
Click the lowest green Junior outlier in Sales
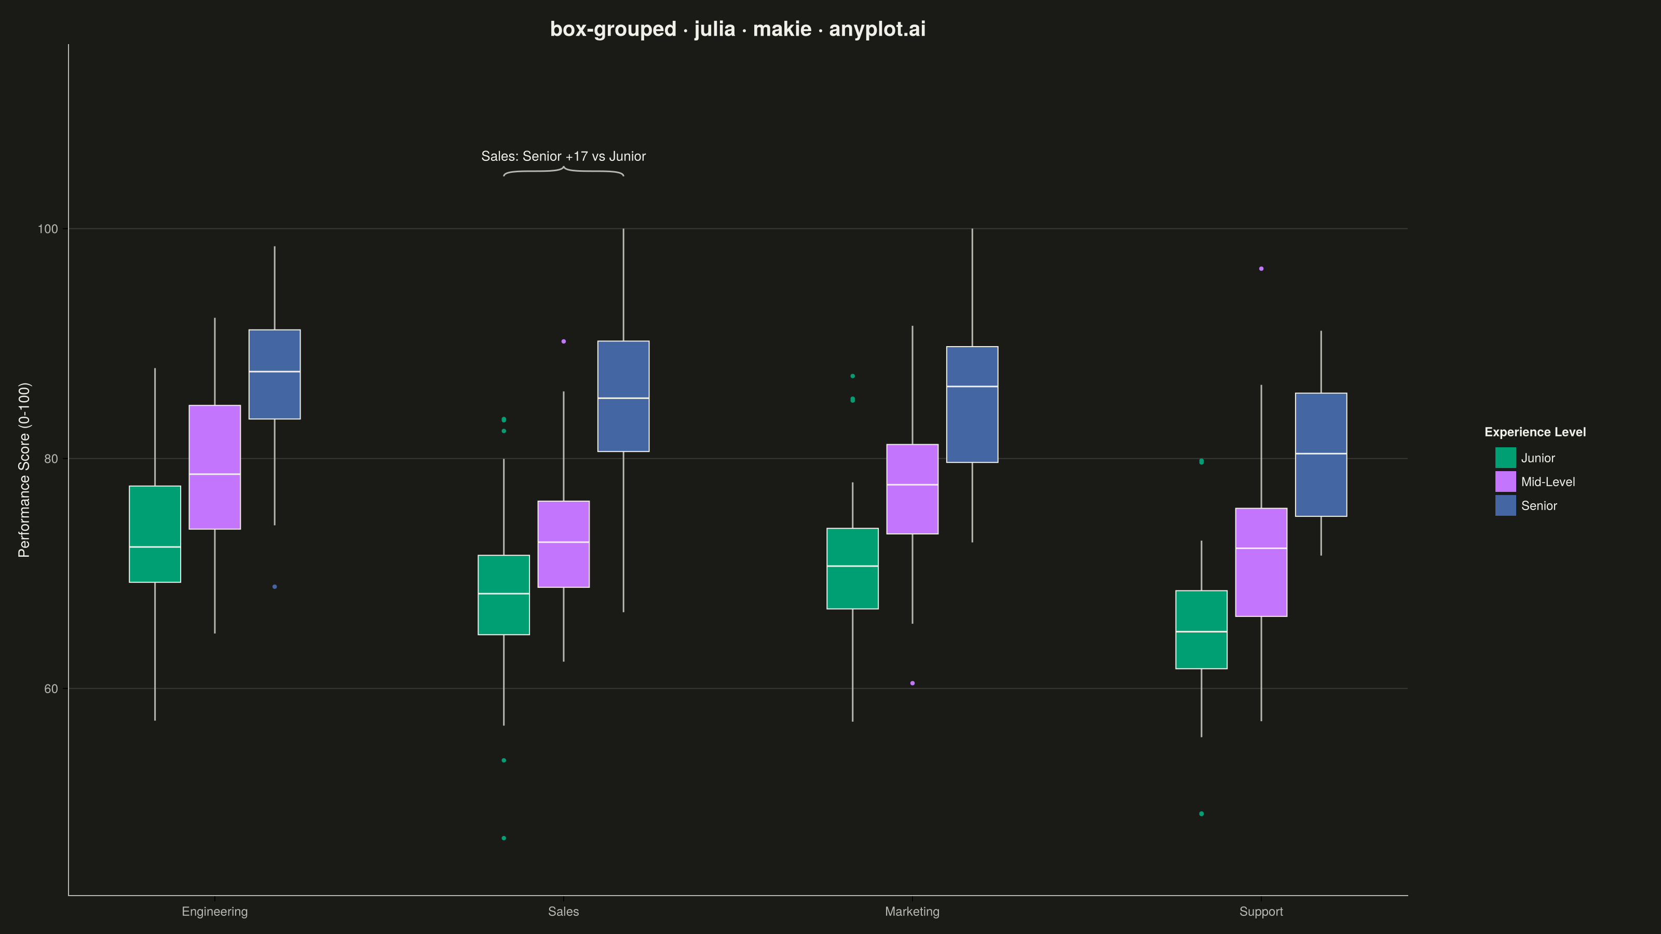pyautogui.click(x=503, y=838)
